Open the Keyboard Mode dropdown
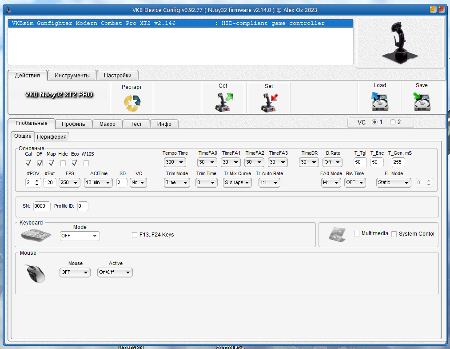 click(80, 236)
